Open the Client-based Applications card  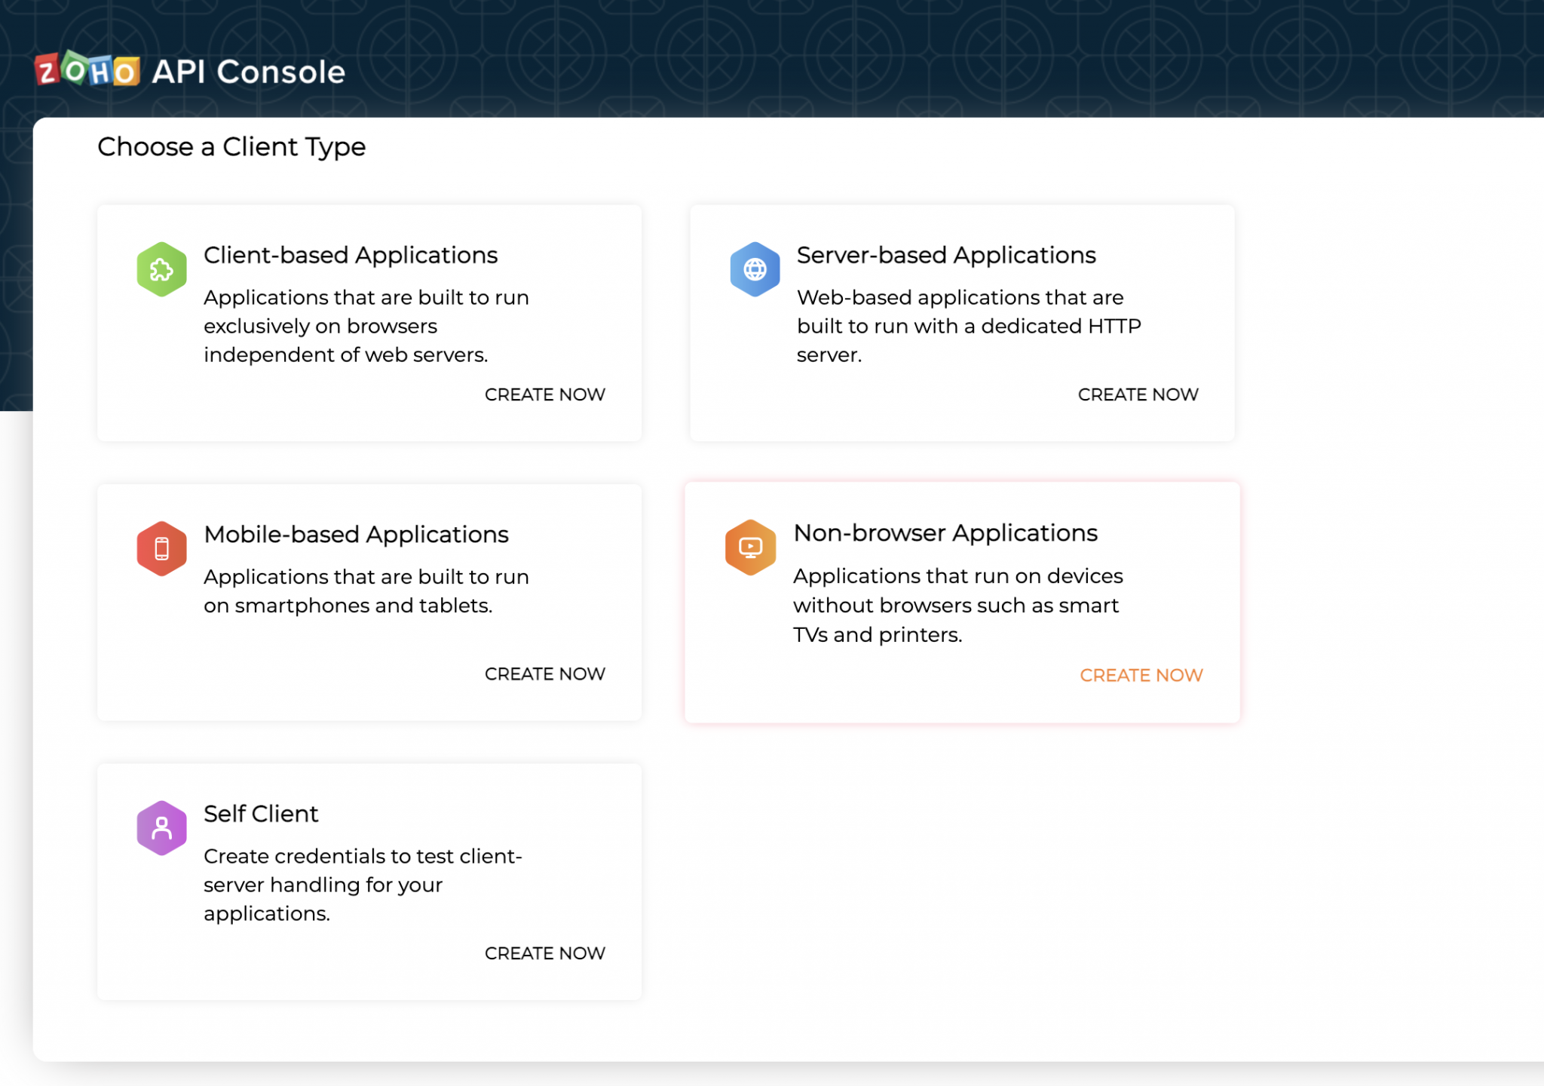coord(368,322)
